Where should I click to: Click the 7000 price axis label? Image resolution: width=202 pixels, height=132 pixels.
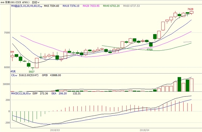(x=7, y=33)
